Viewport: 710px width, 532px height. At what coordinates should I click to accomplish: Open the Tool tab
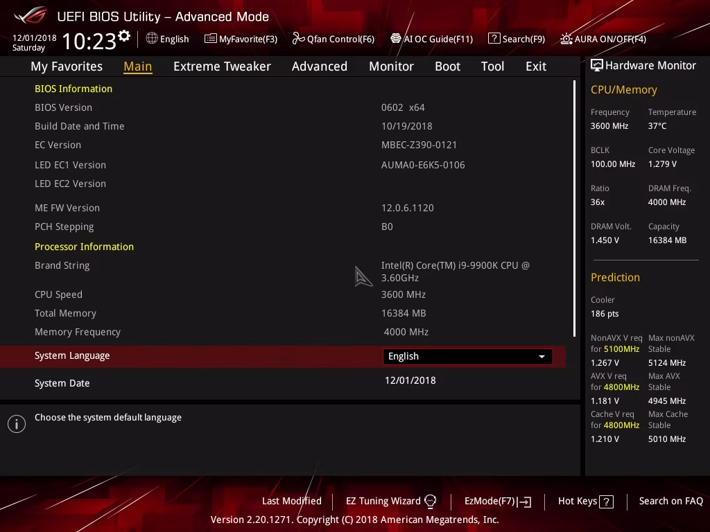point(492,66)
